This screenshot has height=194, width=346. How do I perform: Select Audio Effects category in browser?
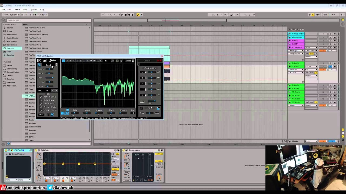[x=12, y=38]
